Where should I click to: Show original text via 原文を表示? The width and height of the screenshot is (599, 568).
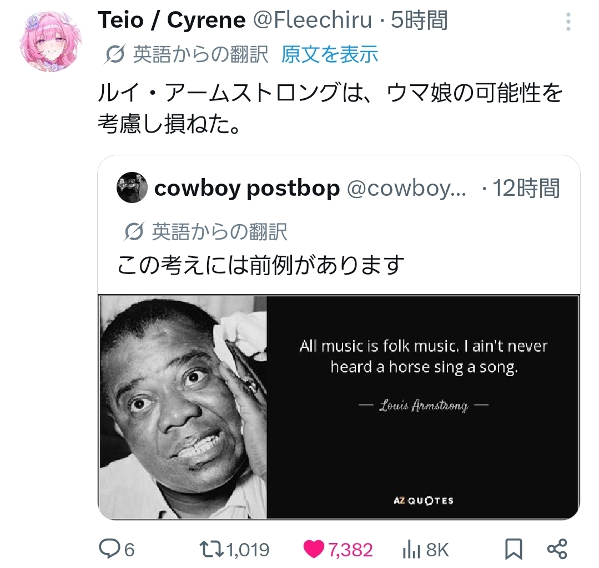pos(329,54)
